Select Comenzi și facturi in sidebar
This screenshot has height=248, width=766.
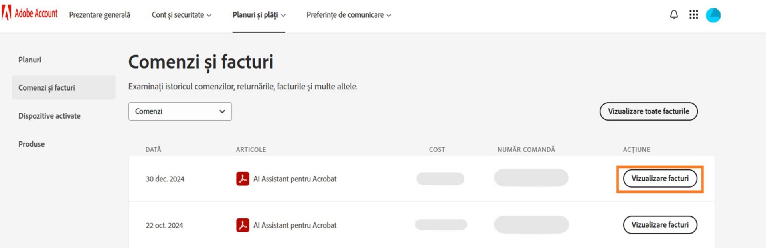[47, 87]
